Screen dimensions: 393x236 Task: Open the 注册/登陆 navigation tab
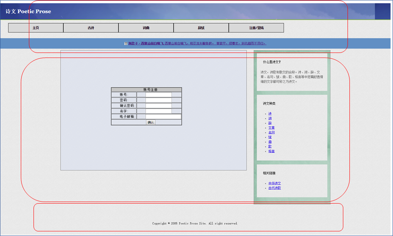256,28
